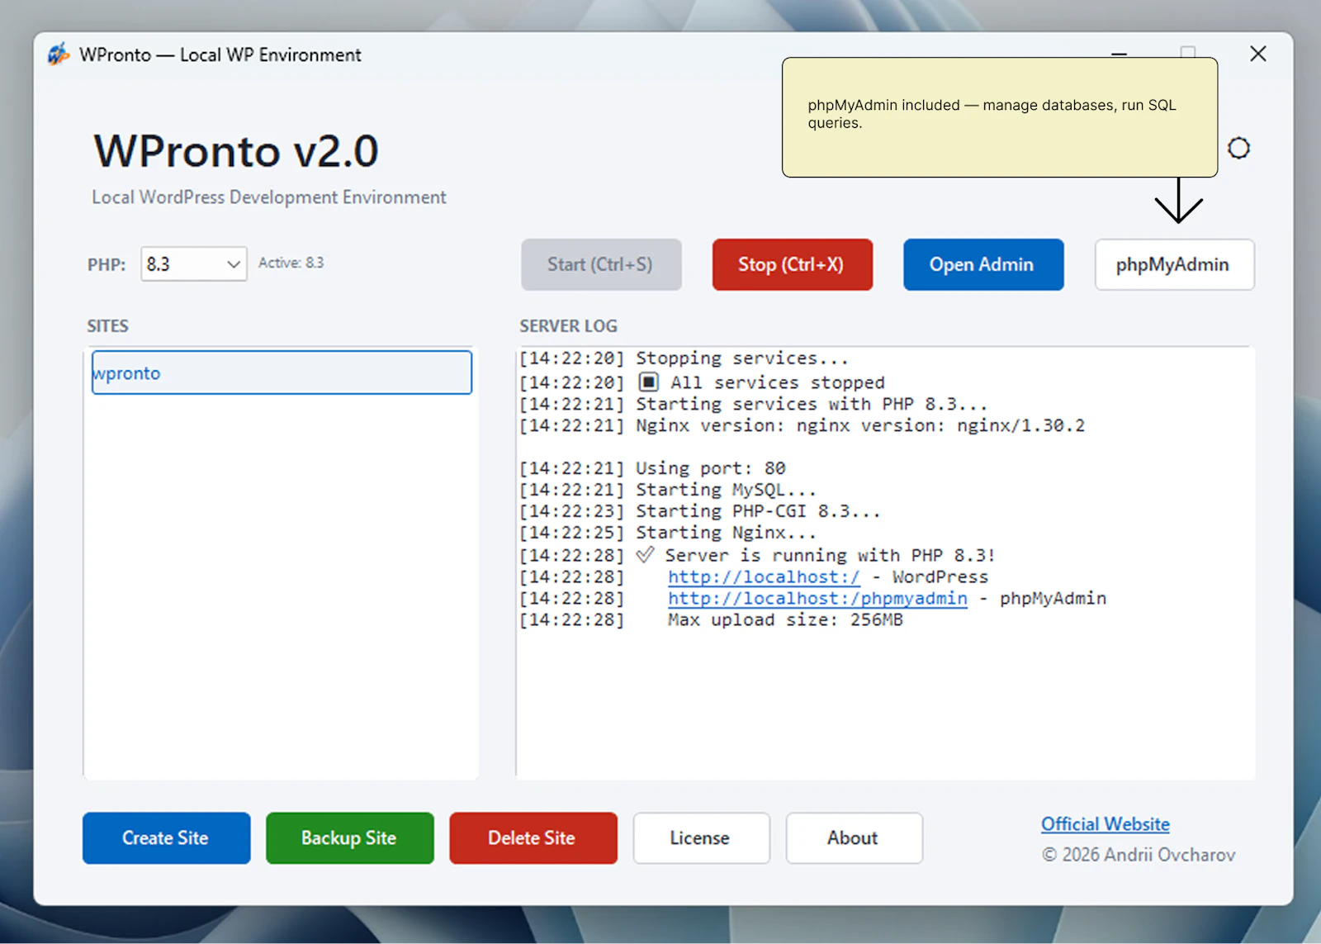Click the 'Starting PHP-CGI 8.3...' log entry
Viewport: 1321px width, 944px height.
pos(758,511)
